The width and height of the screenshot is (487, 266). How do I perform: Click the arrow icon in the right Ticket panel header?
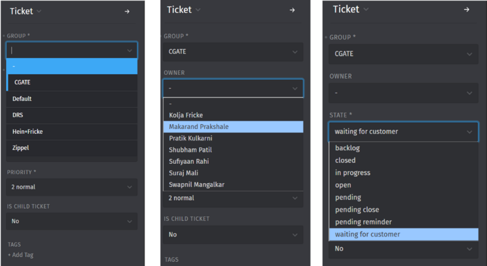tap(466, 10)
